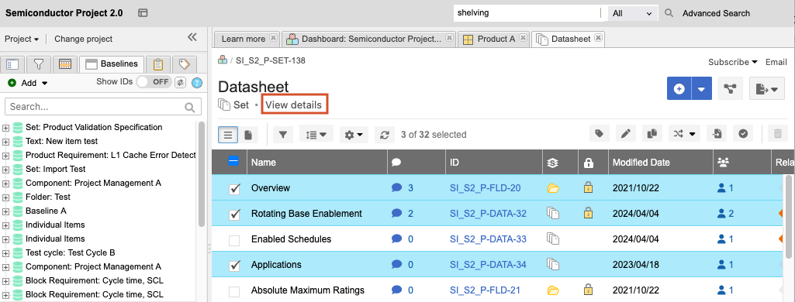Toggle the Show IDs switch

click(154, 82)
